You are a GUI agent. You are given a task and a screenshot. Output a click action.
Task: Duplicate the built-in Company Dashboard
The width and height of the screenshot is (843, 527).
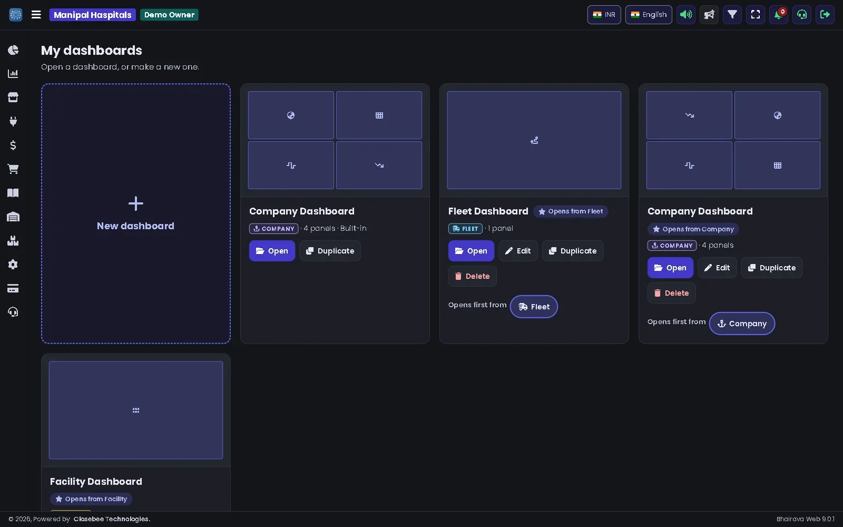point(330,251)
